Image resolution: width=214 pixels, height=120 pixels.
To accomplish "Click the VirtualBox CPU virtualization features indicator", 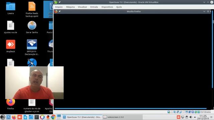I will click(x=193, y=112).
